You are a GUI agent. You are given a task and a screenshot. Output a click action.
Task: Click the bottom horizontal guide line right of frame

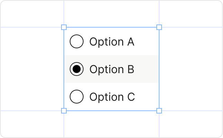click(x=190, y=111)
